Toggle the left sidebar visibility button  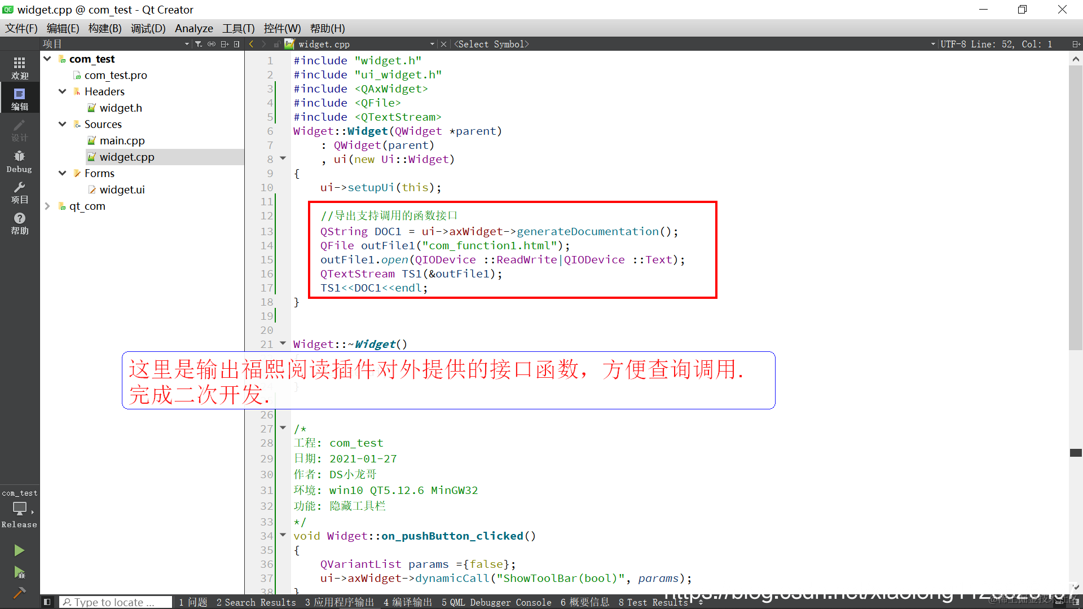47,602
